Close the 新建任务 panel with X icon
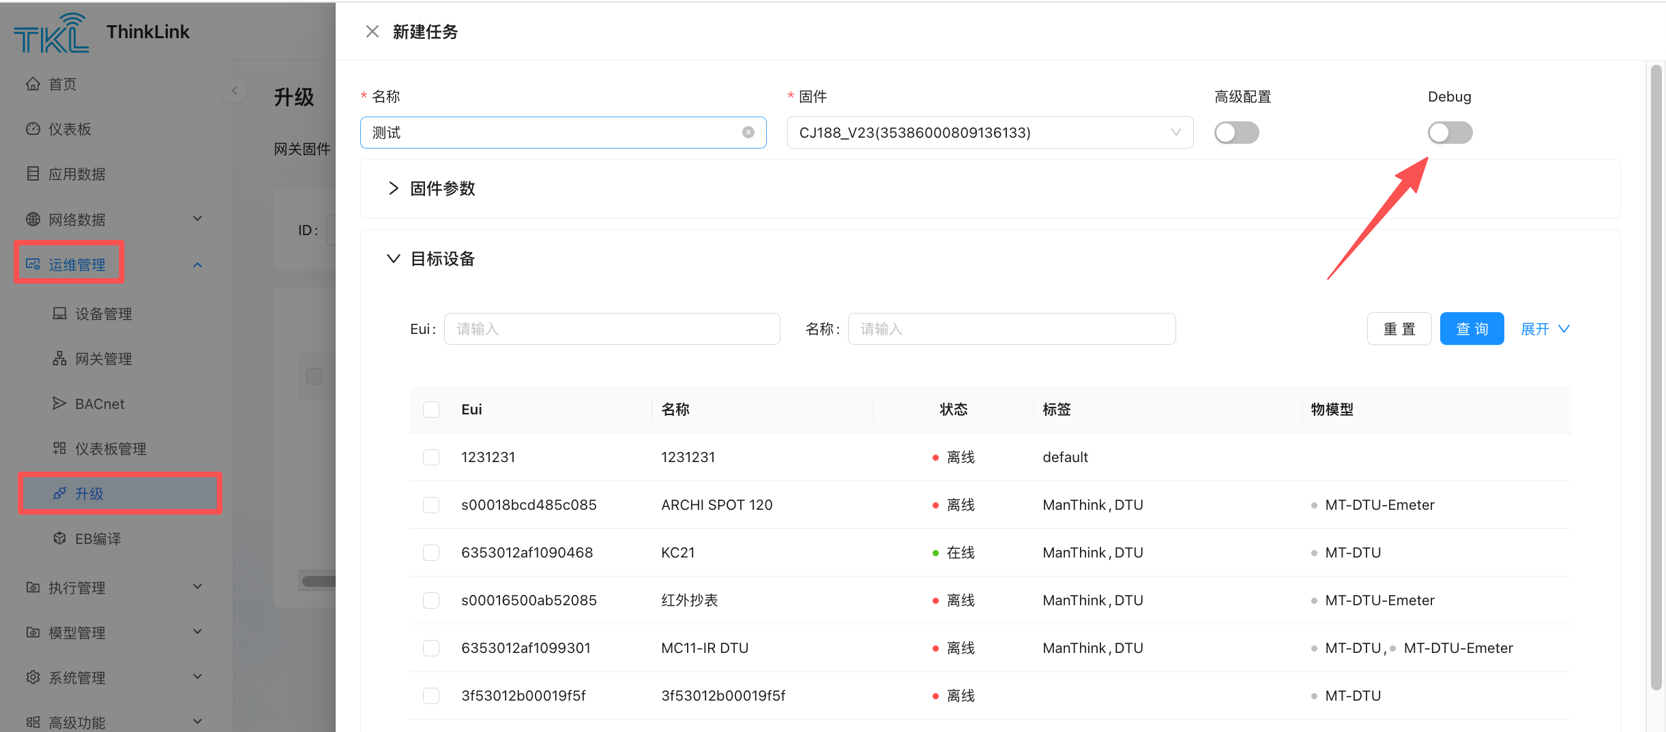Image resolution: width=1666 pixels, height=732 pixels. coord(372,32)
